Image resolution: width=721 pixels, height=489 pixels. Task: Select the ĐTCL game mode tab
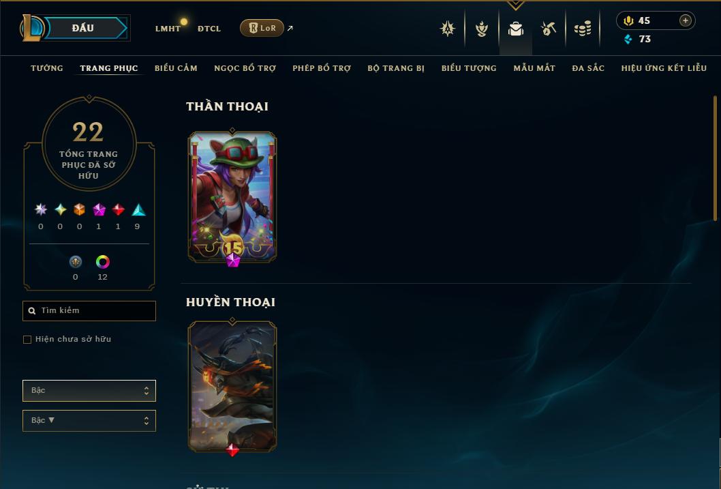(x=209, y=29)
